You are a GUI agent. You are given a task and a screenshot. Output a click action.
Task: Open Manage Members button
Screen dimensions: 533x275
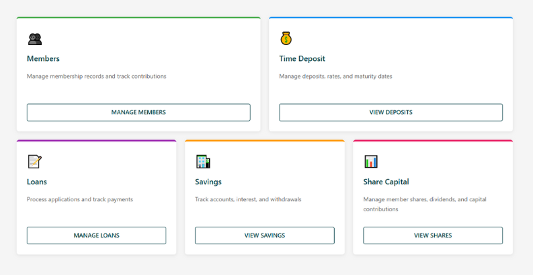point(138,112)
